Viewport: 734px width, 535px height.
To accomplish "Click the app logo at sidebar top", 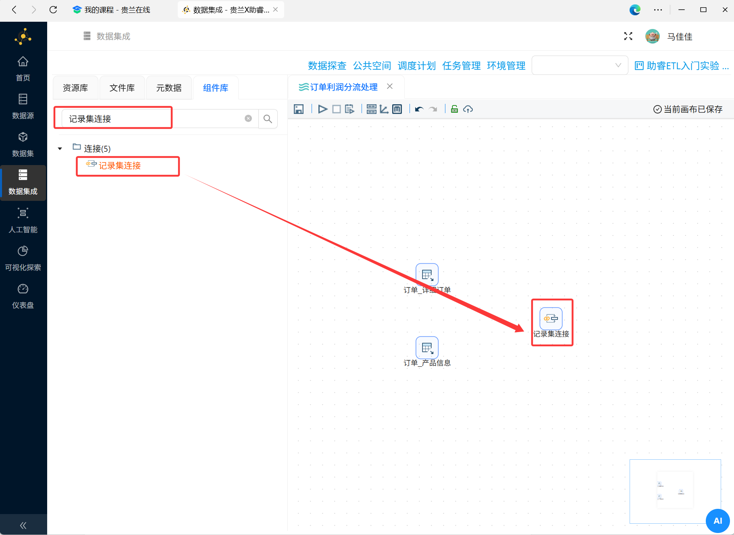I will (23, 37).
